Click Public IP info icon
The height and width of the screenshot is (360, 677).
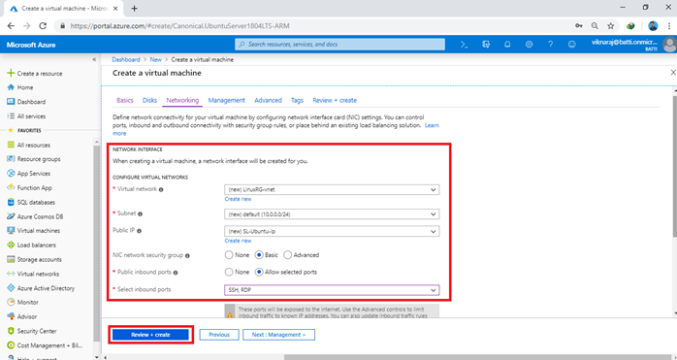[139, 231]
